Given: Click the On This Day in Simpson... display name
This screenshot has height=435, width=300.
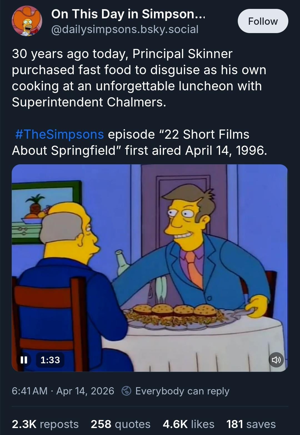Looking at the screenshot, I should [128, 14].
